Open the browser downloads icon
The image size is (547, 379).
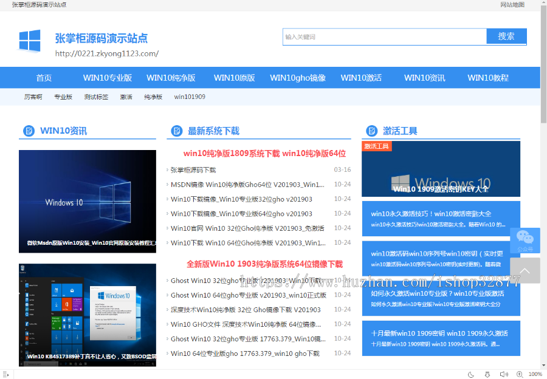click(487, 374)
